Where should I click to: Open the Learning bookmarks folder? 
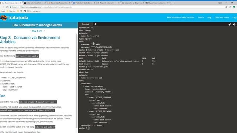point(11,11)
